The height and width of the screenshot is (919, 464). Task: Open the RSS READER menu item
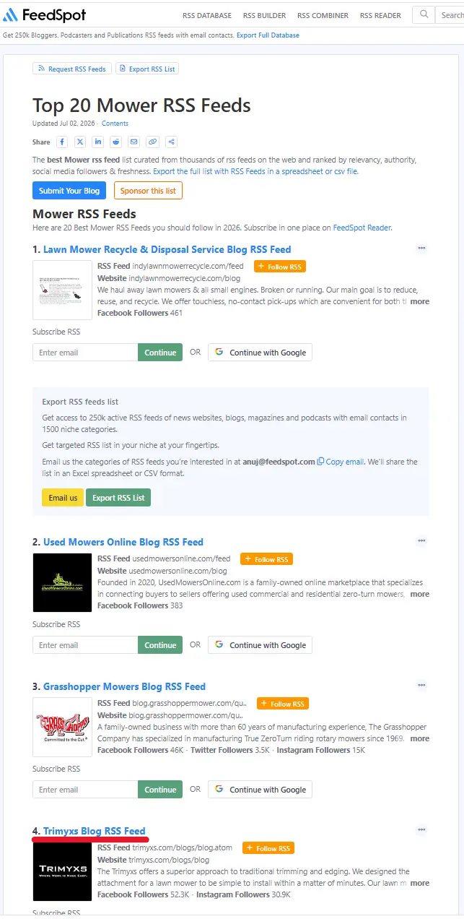(380, 15)
